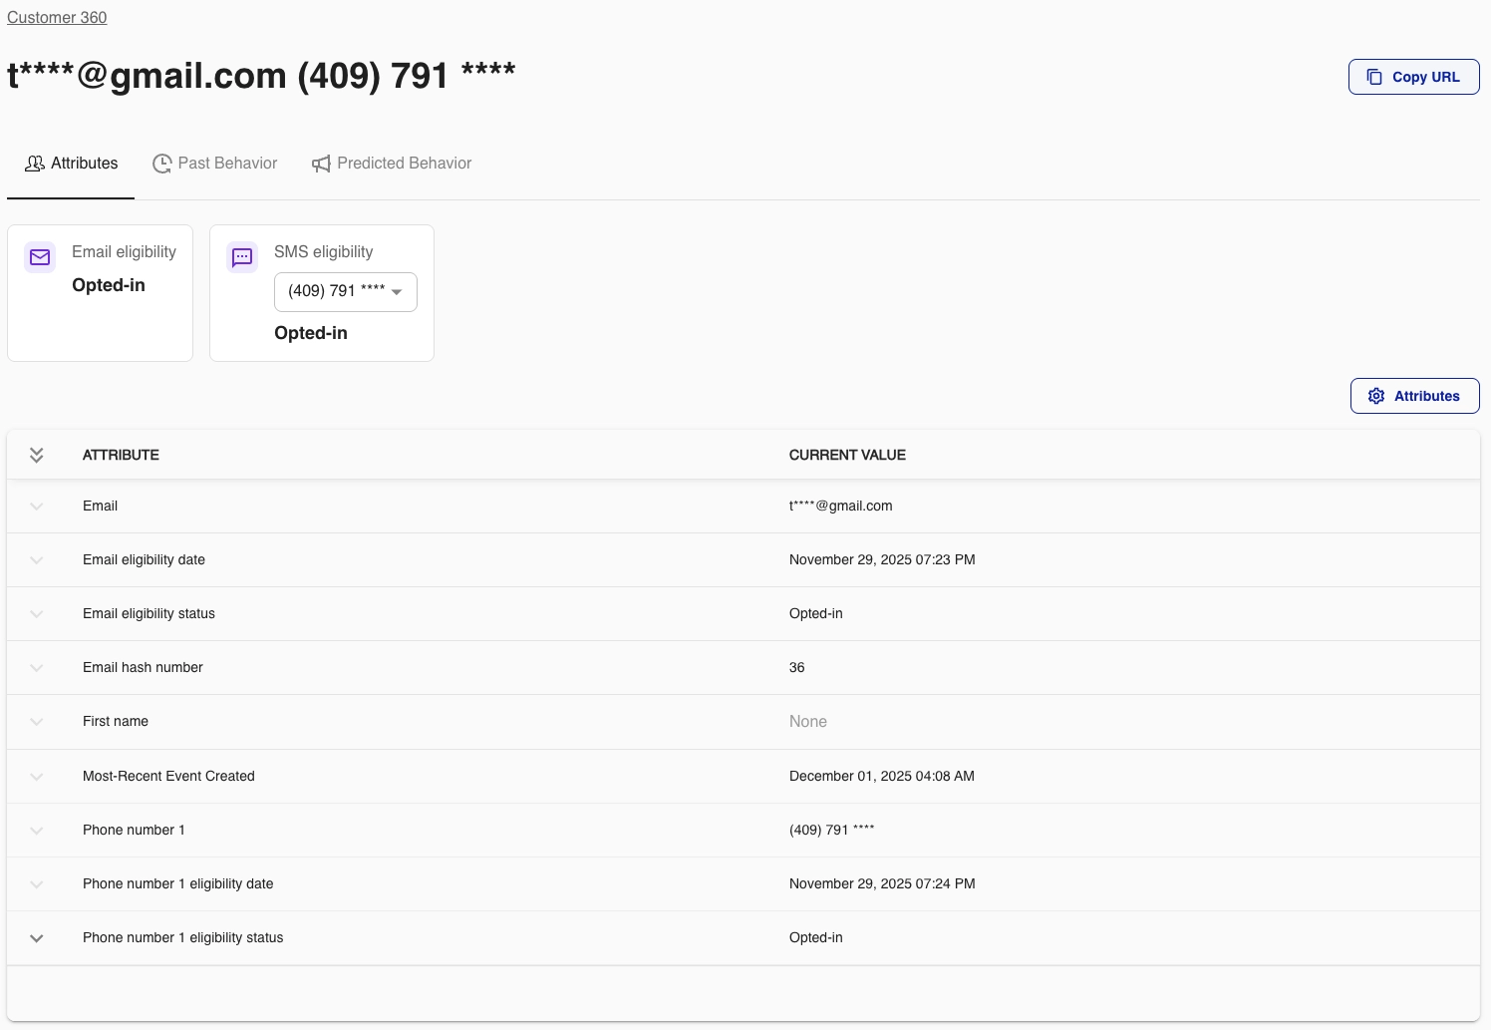The height and width of the screenshot is (1030, 1491).
Task: Switch to the Past Behavior tab
Action: pos(227,164)
